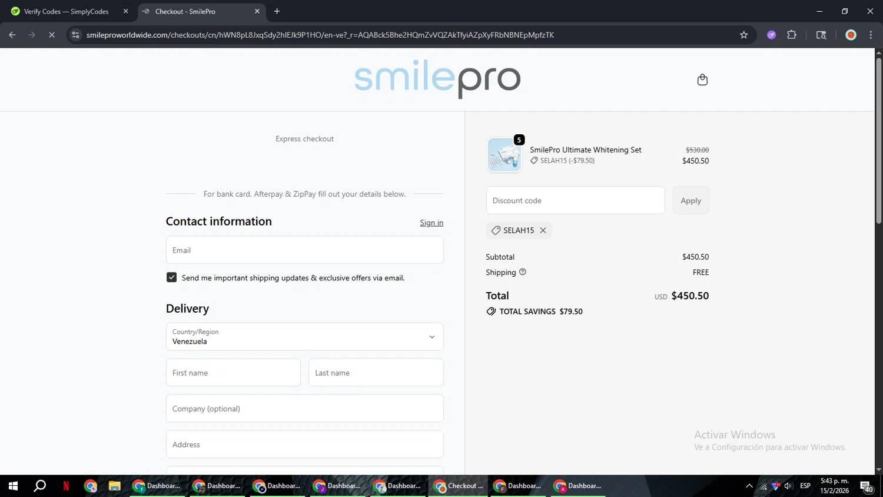Click the Express checkout heading
Viewport: 883px width, 497px height.
pos(304,139)
